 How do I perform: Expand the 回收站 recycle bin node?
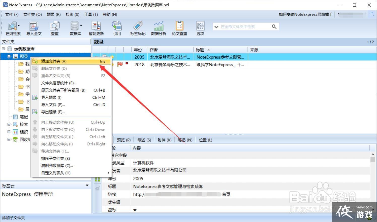9,139
